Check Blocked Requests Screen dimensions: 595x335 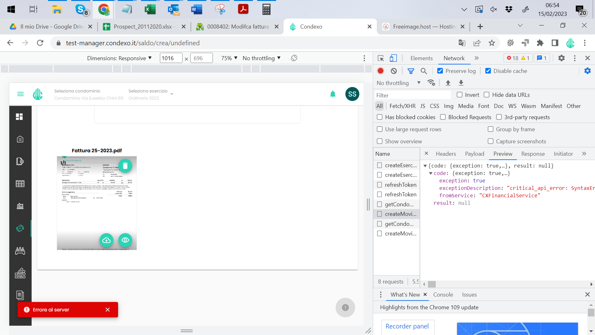pyautogui.click(x=443, y=117)
